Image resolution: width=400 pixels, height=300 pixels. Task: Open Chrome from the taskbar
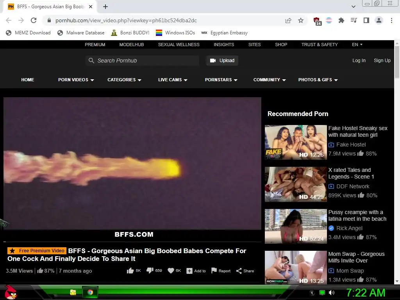point(90,292)
